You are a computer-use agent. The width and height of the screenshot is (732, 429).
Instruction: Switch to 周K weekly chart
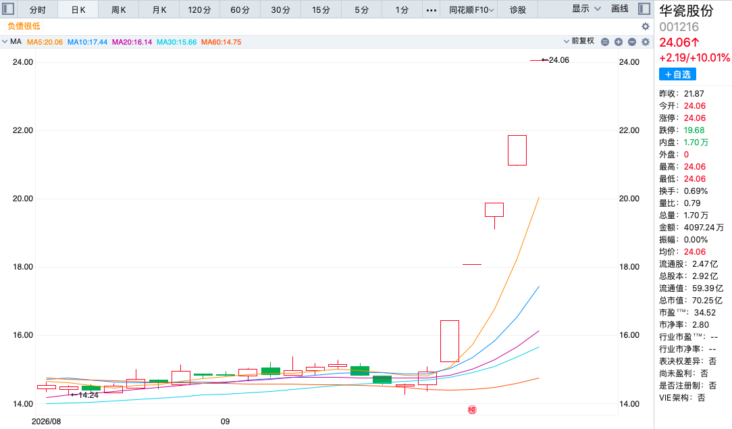pos(119,10)
